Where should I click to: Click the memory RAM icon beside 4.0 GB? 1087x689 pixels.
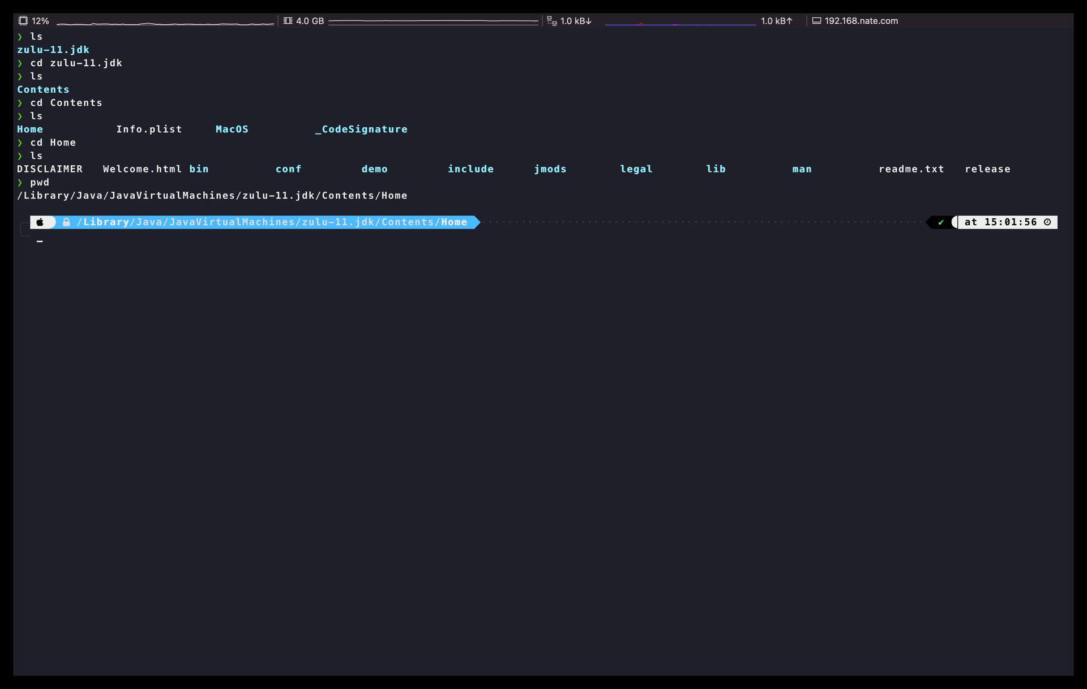tap(288, 21)
